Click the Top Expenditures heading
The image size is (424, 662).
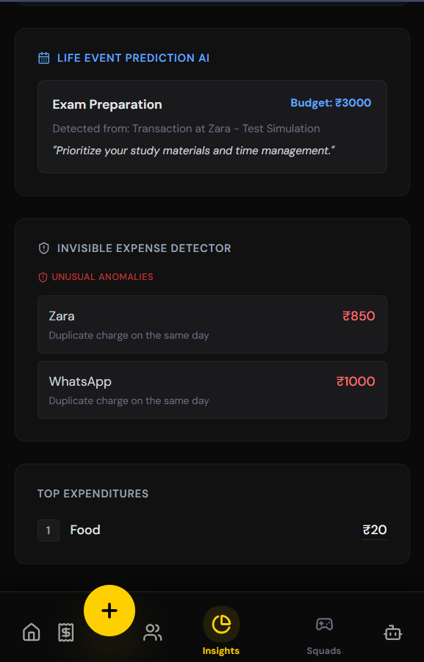(x=93, y=494)
